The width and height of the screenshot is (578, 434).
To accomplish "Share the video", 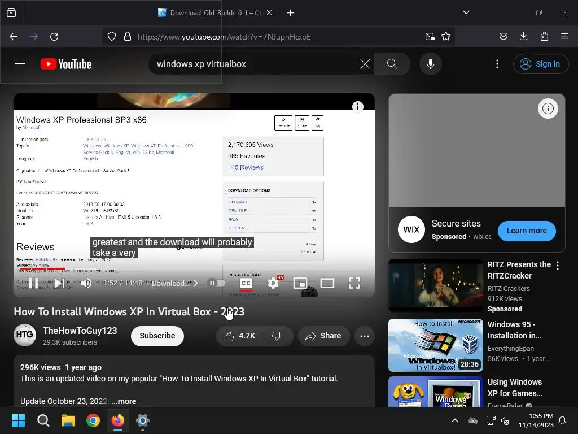I will coord(323,336).
